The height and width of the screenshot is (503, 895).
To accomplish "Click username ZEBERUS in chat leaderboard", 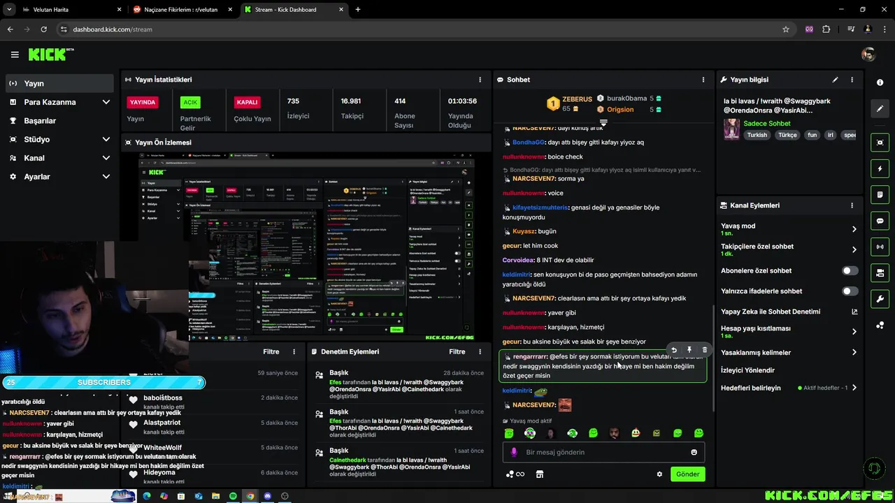I will click(577, 99).
